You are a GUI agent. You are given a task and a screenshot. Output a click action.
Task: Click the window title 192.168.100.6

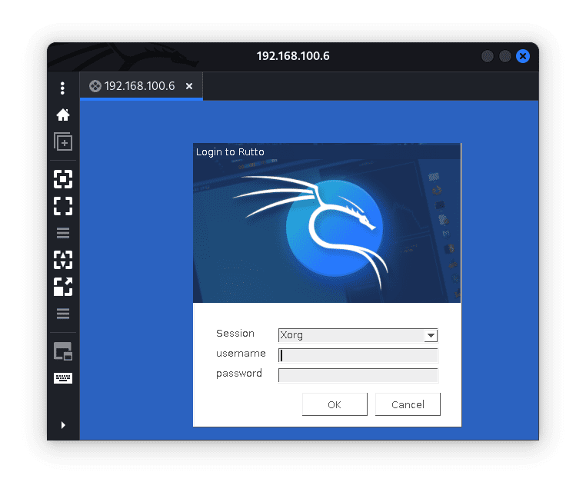293,56
